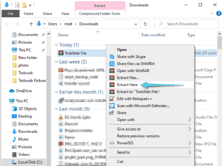
Task: Open OneDrive in the navigation pane
Action: tap(24, 91)
